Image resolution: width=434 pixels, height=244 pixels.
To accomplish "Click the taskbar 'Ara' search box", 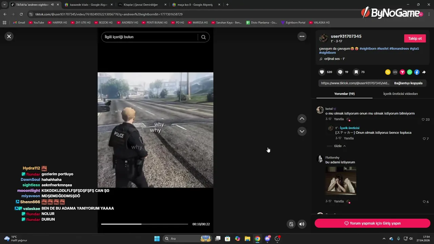I will 188,239.
